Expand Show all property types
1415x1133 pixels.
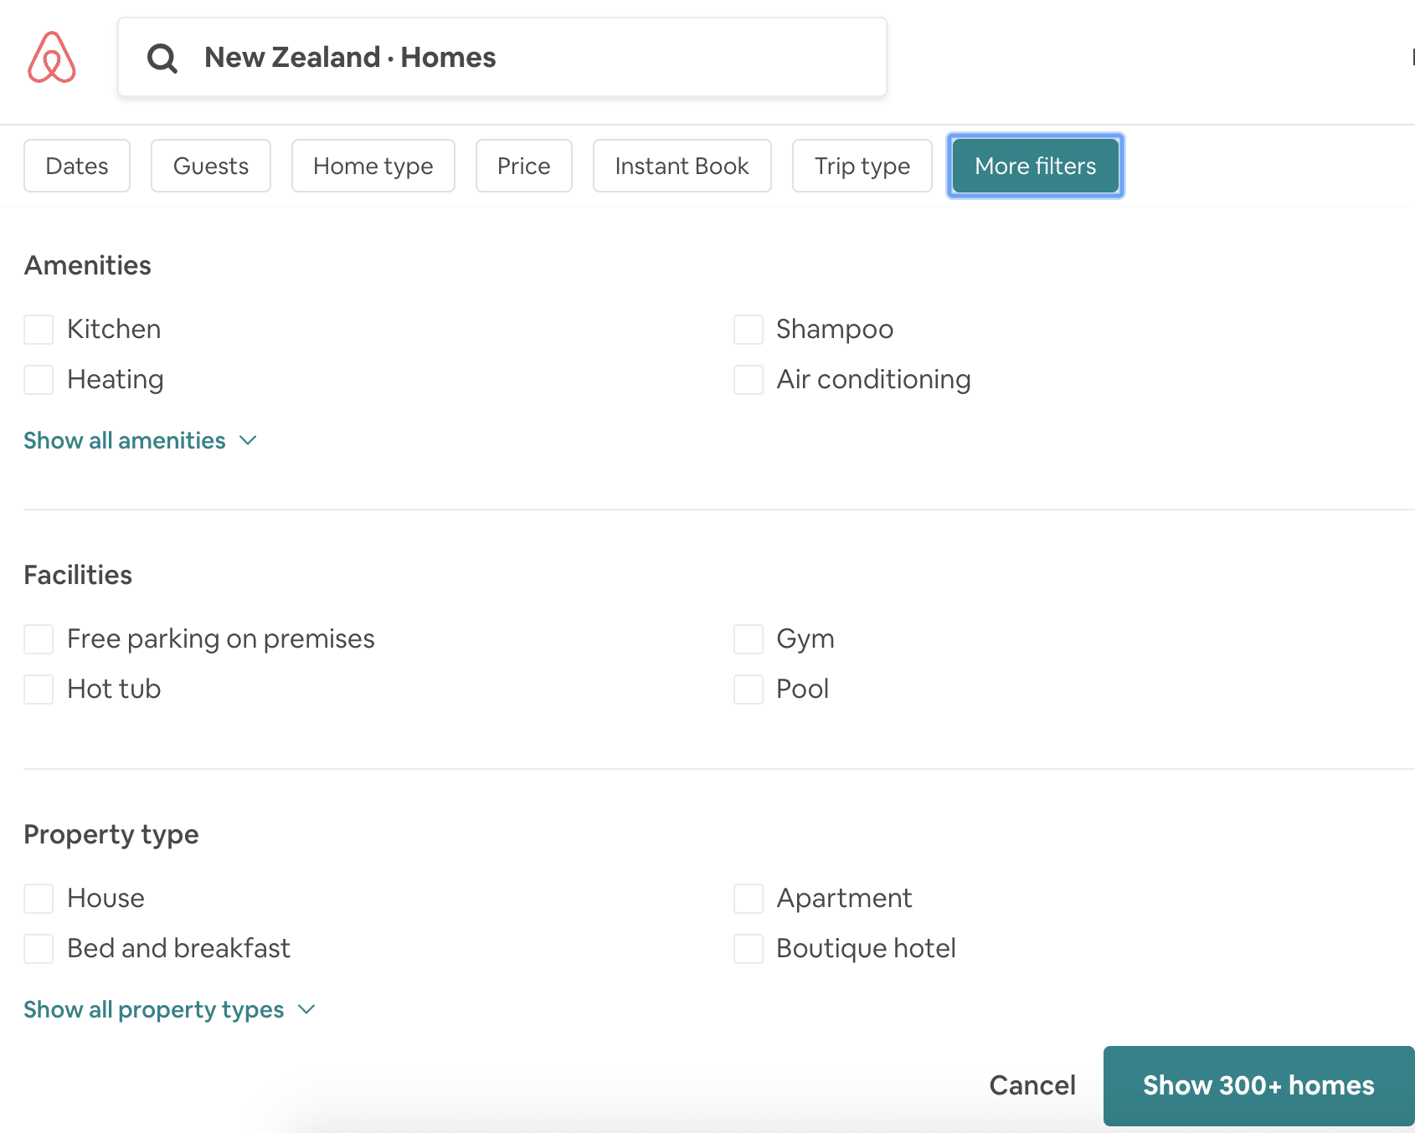pyautogui.click(x=154, y=1009)
